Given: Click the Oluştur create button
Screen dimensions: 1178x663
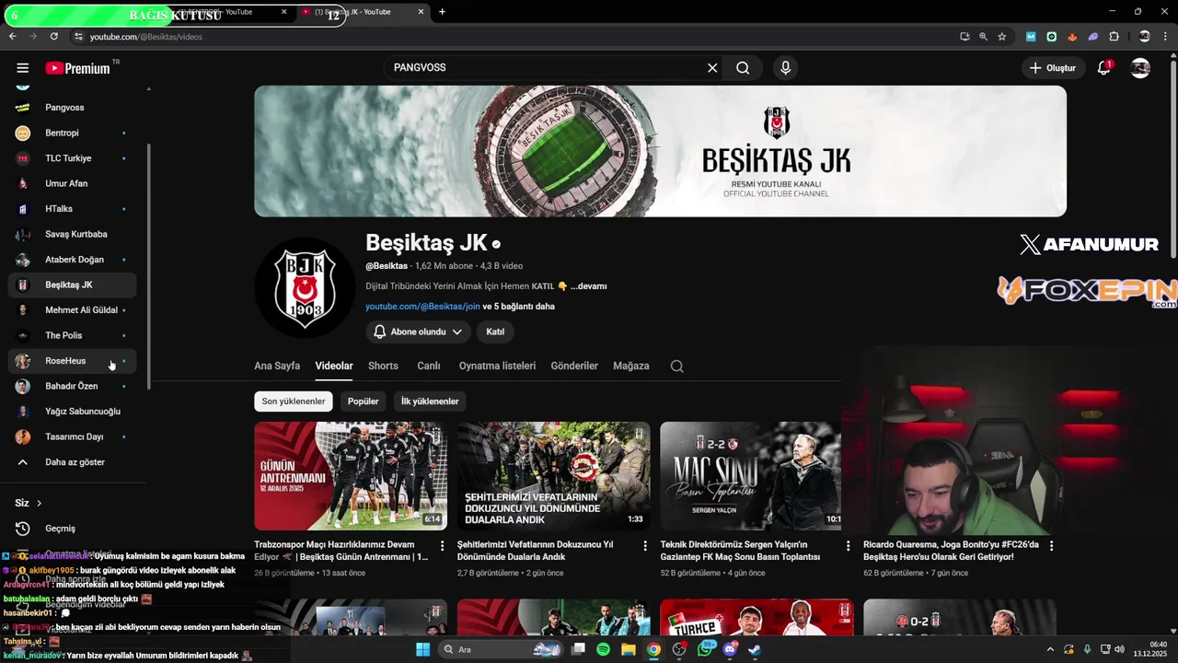Looking at the screenshot, I should (1052, 68).
